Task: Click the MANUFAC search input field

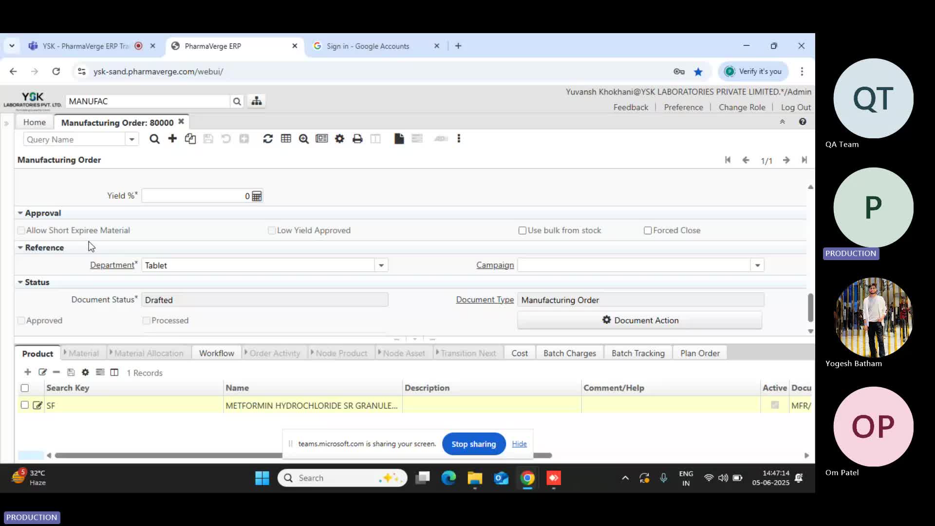Action: tap(148, 101)
